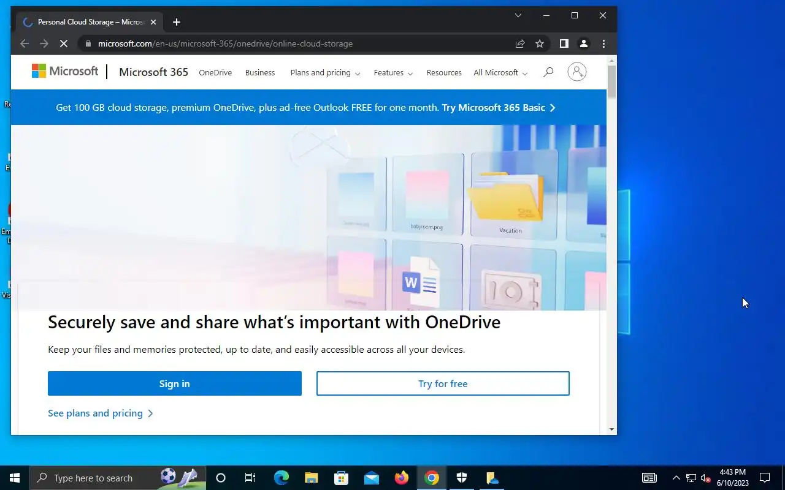Open Business nav item

260,72
